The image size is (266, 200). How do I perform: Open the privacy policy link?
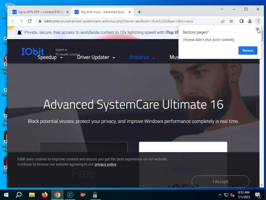point(105,164)
